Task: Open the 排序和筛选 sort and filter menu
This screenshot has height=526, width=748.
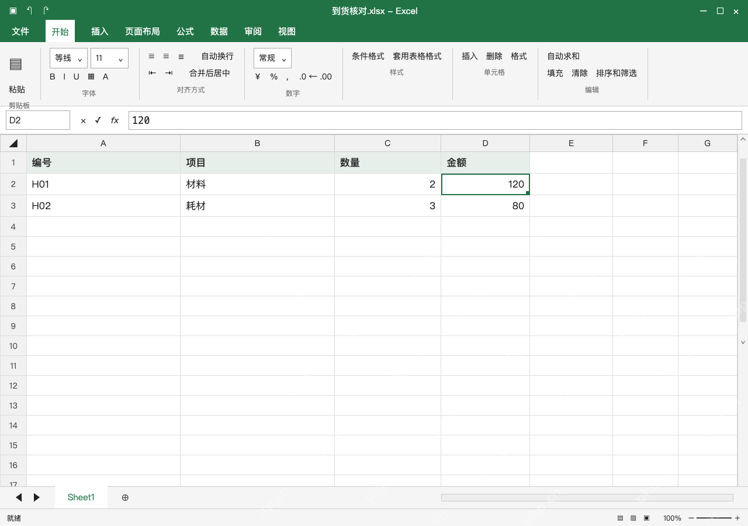Action: click(x=617, y=73)
